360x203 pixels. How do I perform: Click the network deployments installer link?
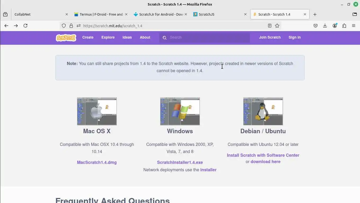tap(208, 170)
